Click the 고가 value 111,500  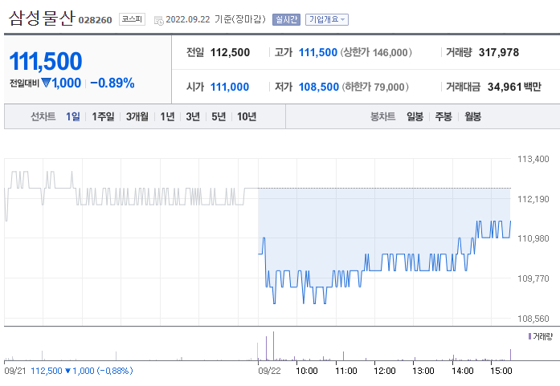click(x=318, y=52)
